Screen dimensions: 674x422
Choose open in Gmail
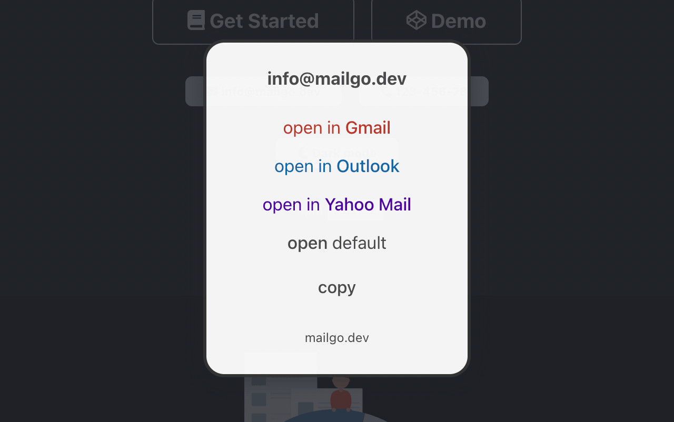(x=337, y=127)
